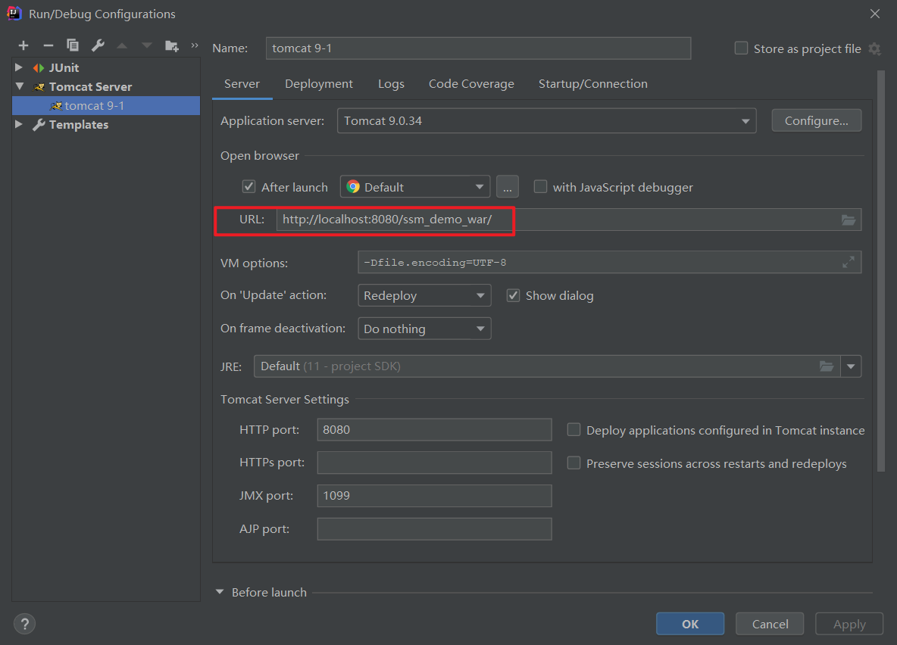Focus the Name field
This screenshot has width=897, height=645.
coord(478,48)
